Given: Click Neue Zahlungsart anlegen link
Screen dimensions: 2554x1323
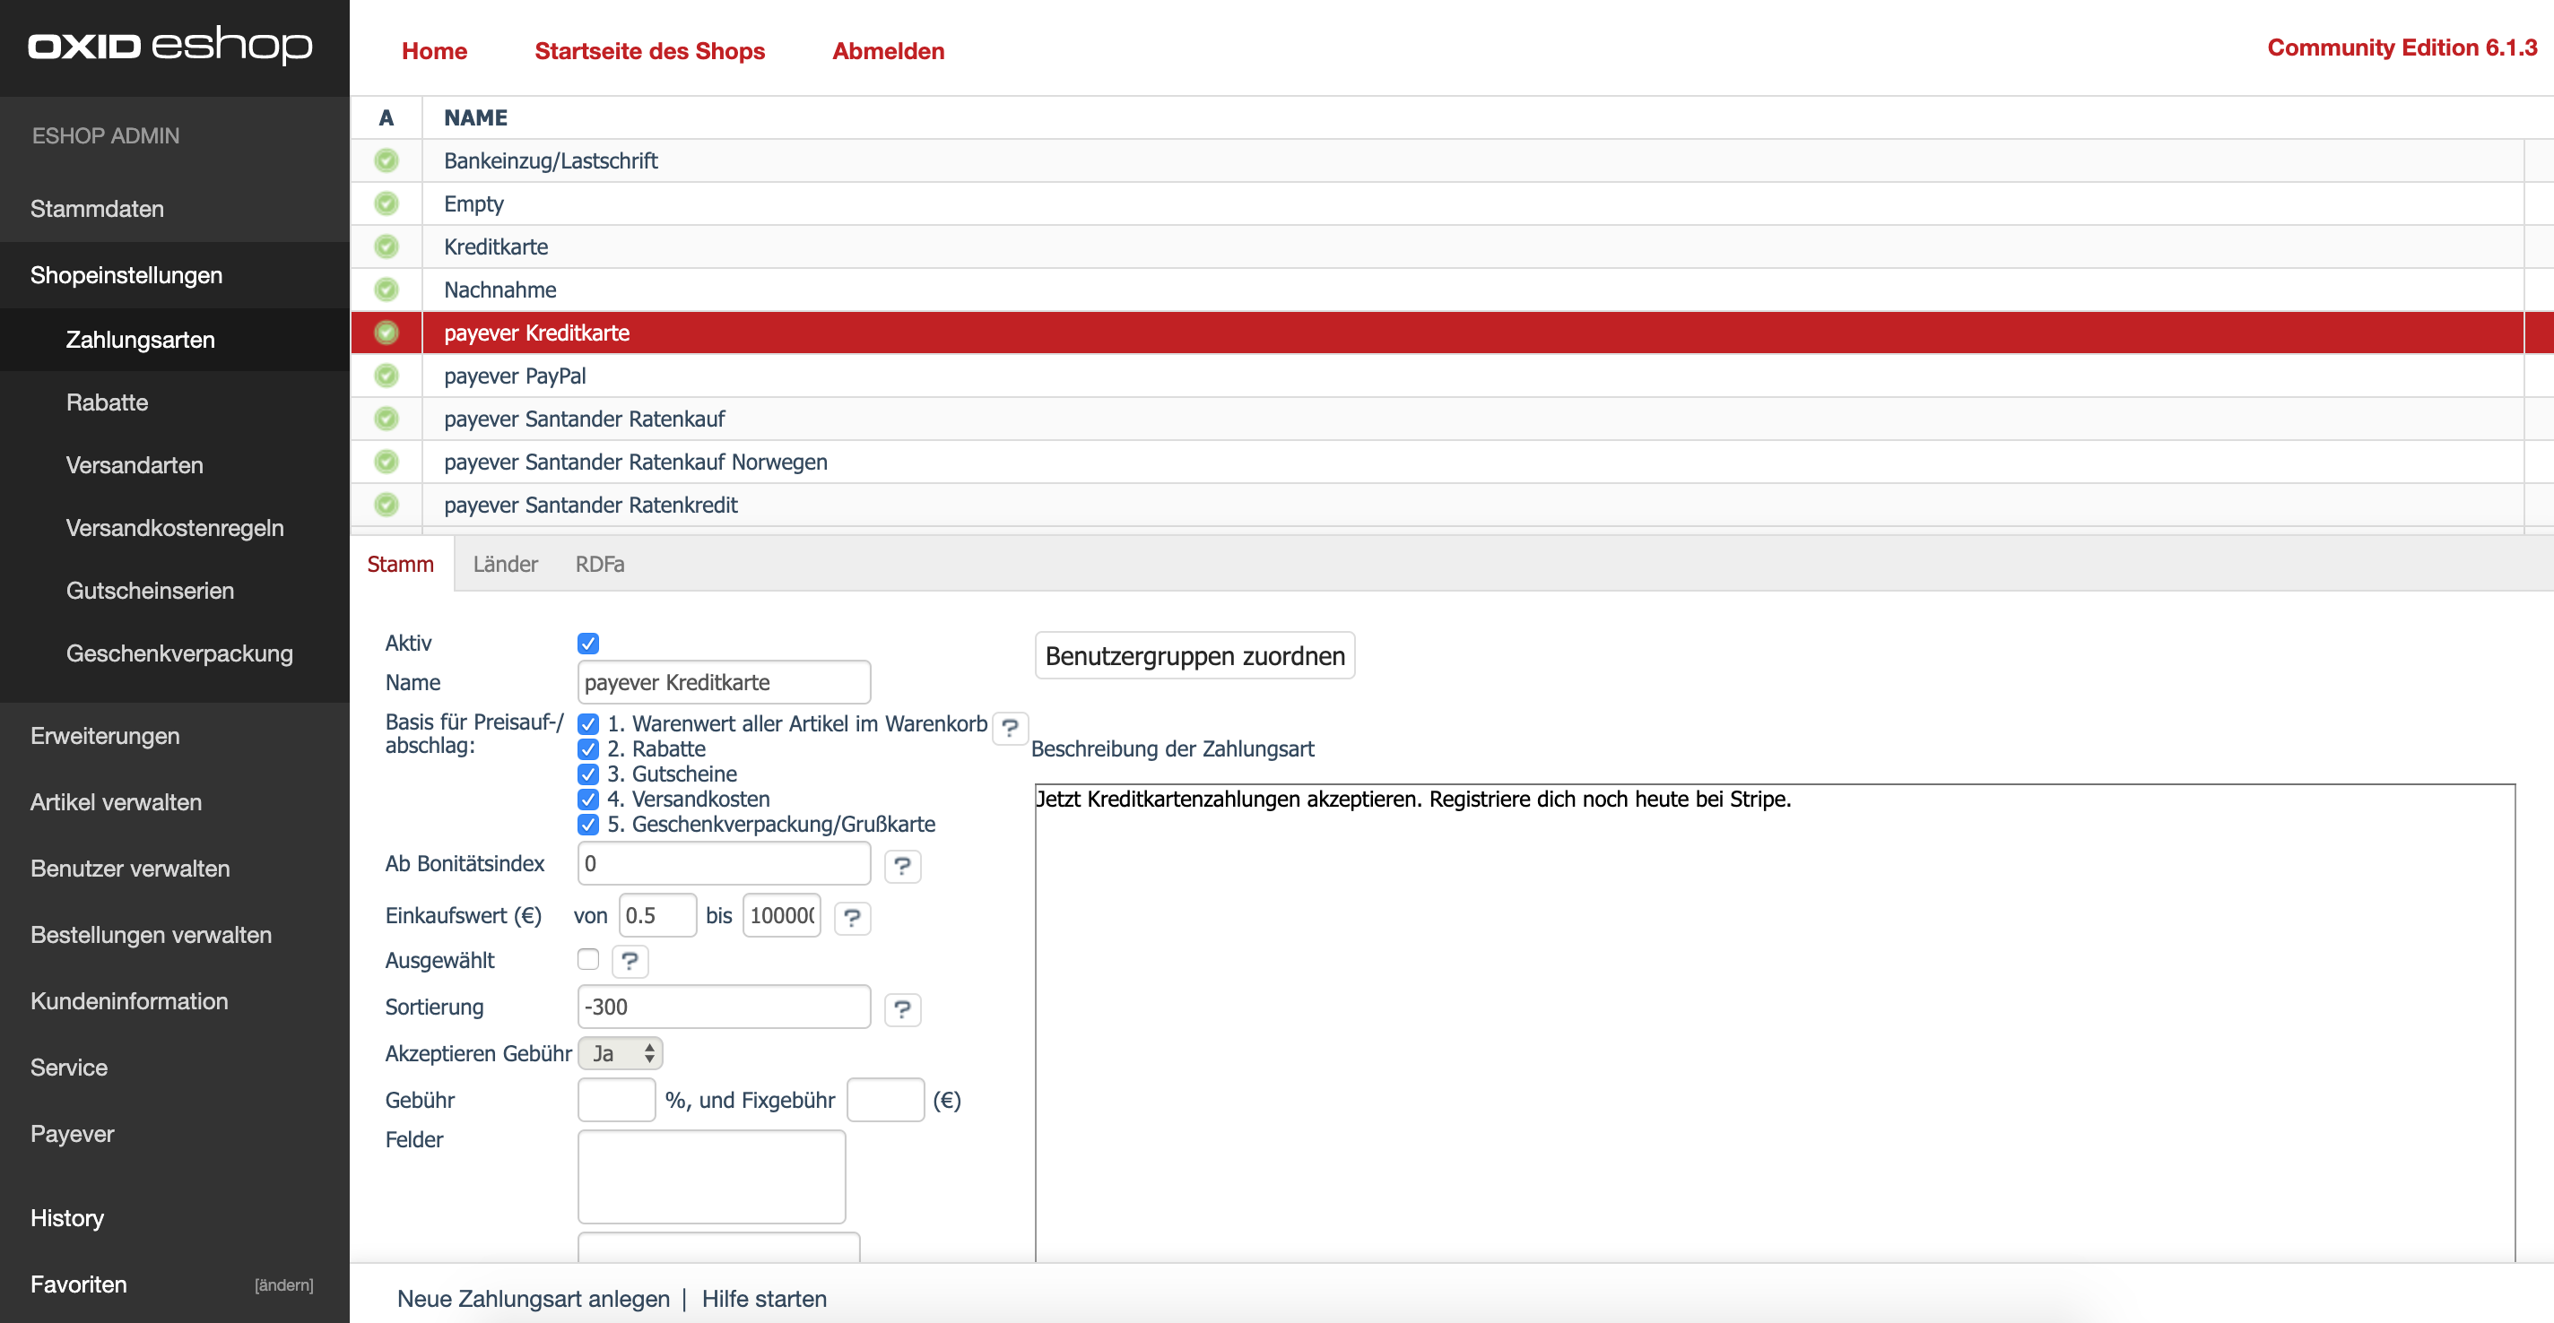Looking at the screenshot, I should [534, 1299].
